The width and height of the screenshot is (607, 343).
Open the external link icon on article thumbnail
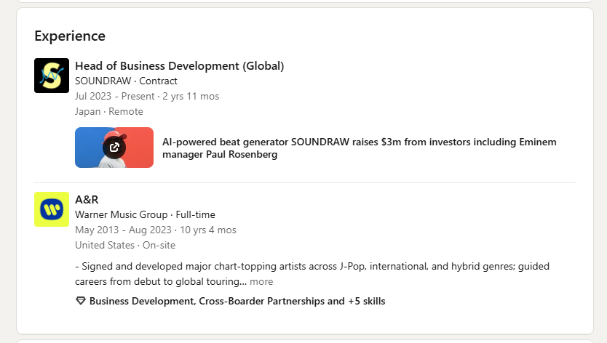coord(114,148)
